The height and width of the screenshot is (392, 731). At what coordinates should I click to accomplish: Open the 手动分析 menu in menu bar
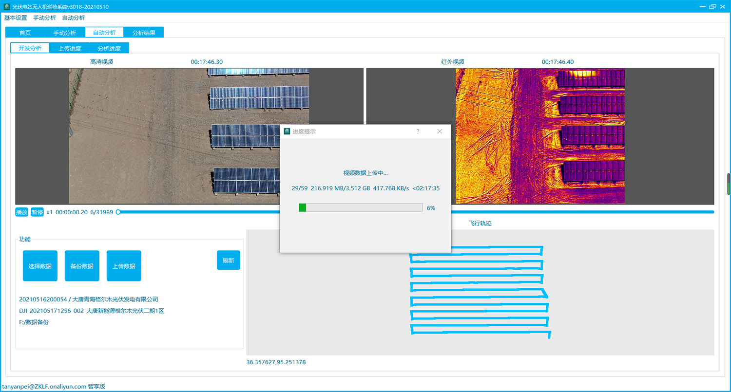click(x=44, y=18)
